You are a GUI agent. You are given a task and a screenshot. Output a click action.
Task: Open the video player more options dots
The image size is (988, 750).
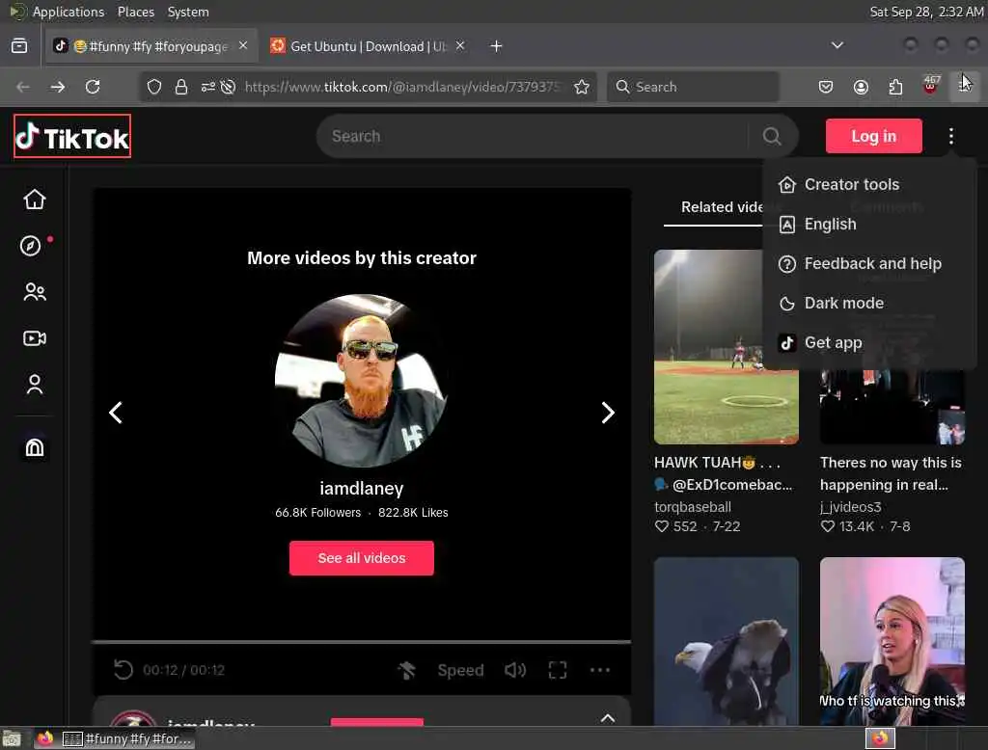600,670
